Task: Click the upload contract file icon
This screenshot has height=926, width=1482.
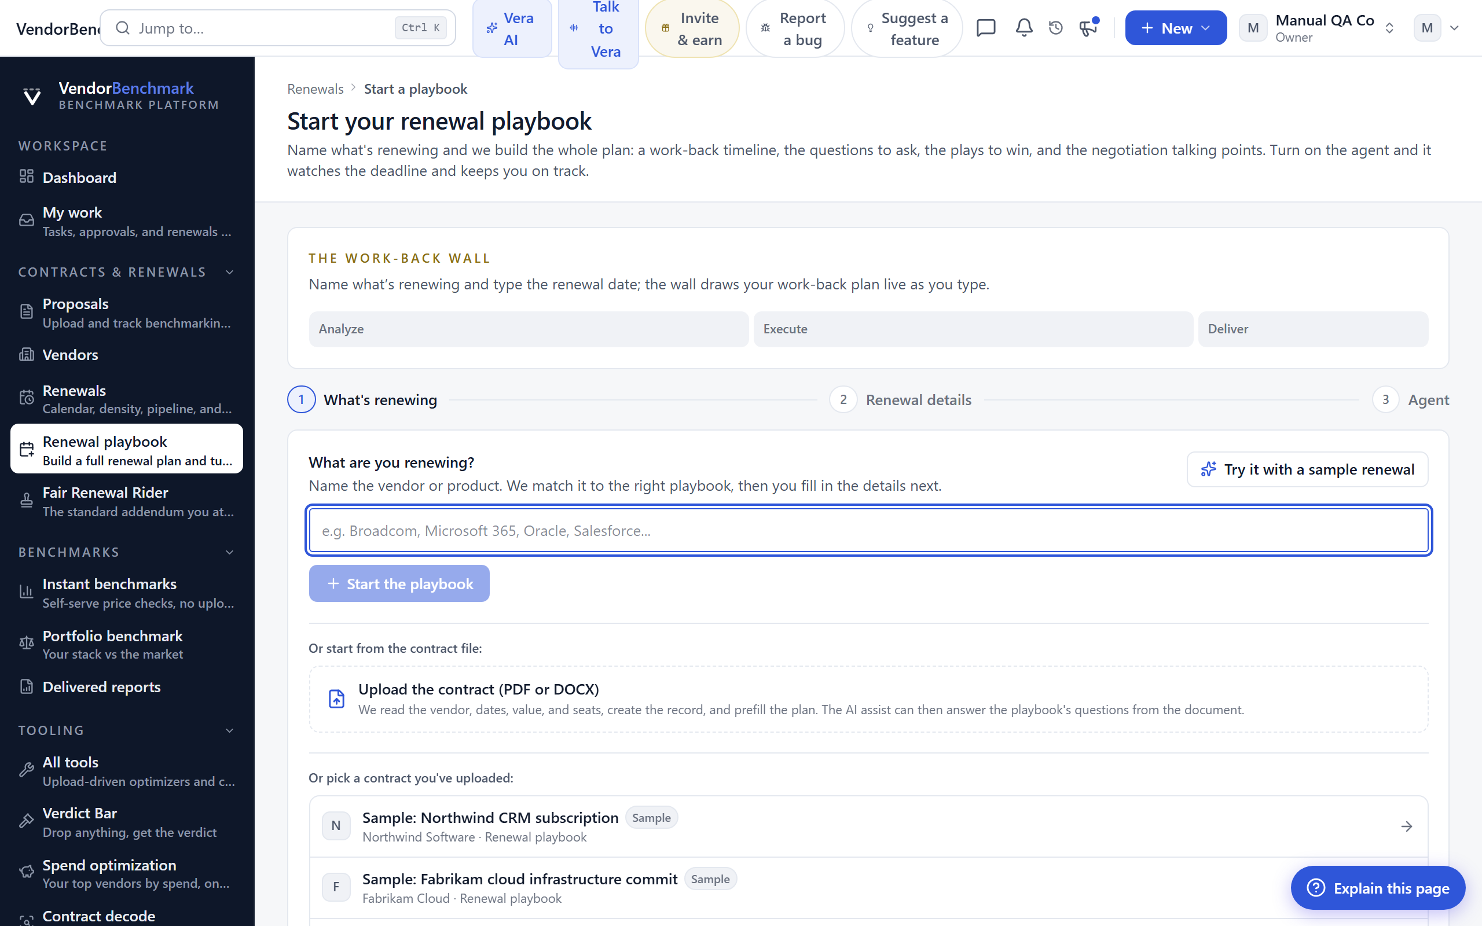Action: (x=336, y=698)
